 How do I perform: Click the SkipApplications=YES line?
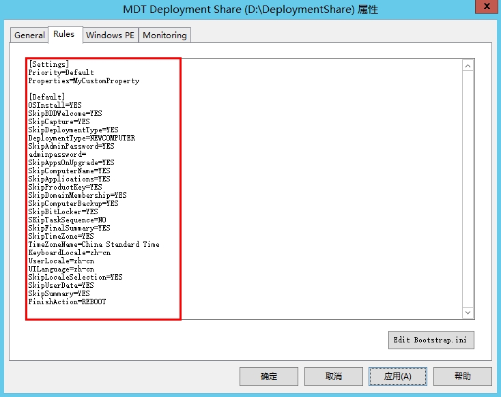70,179
